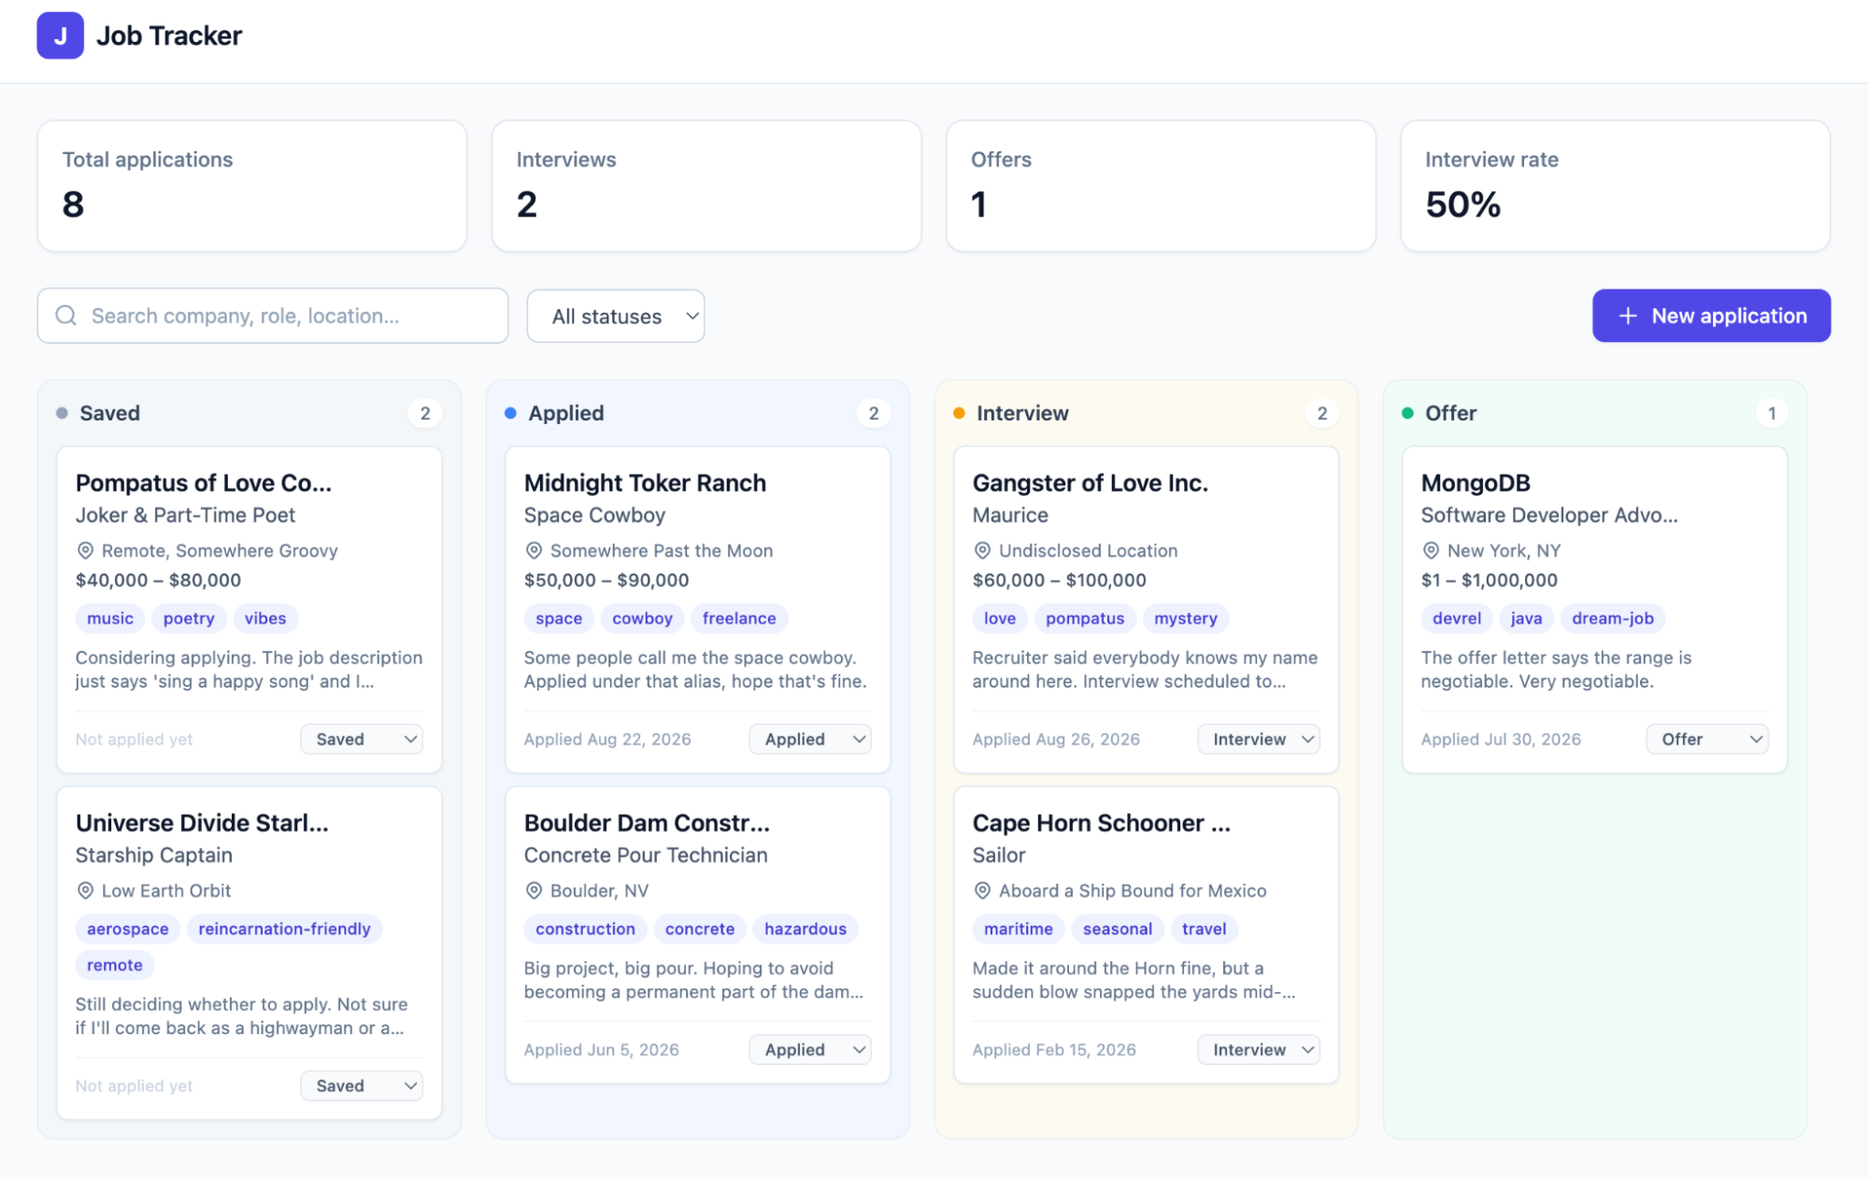The height and width of the screenshot is (1180, 1868).
Task: Click the reincarnation-friendly tag
Action: point(284,929)
